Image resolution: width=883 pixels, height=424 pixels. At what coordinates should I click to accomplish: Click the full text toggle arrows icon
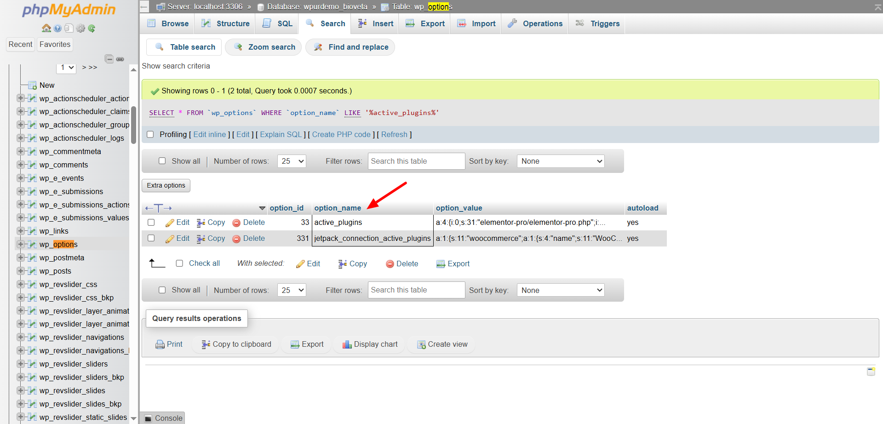158,208
